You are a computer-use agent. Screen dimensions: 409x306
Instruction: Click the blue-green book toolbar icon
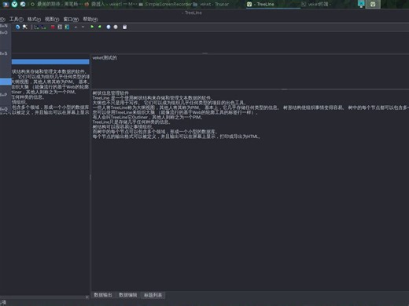(x=67, y=27)
